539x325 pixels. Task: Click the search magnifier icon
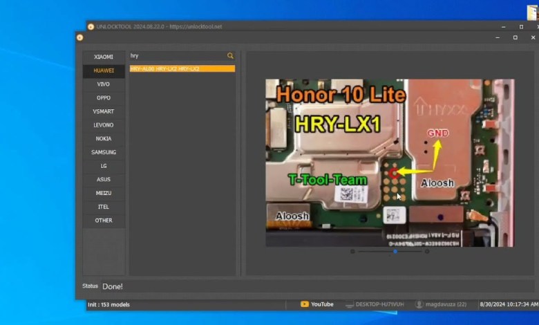(230, 56)
